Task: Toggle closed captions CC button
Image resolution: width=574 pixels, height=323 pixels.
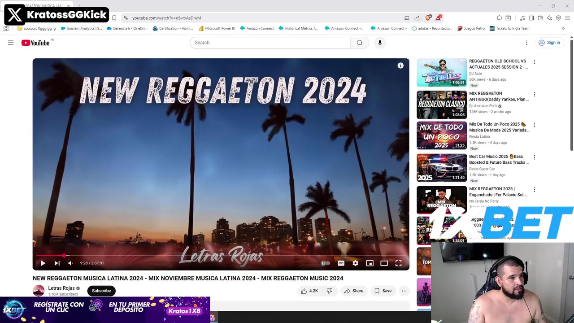Action: click(x=341, y=263)
